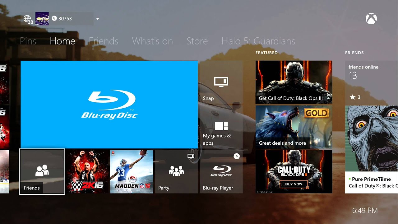
Task: Switch to the Pins tab
Action: pyautogui.click(x=28, y=41)
